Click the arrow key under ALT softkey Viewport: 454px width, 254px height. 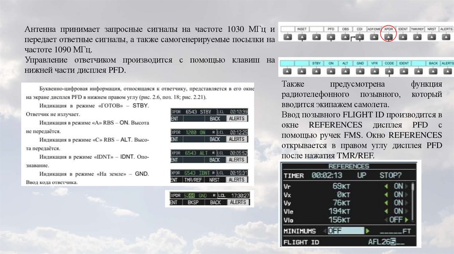(345, 71)
